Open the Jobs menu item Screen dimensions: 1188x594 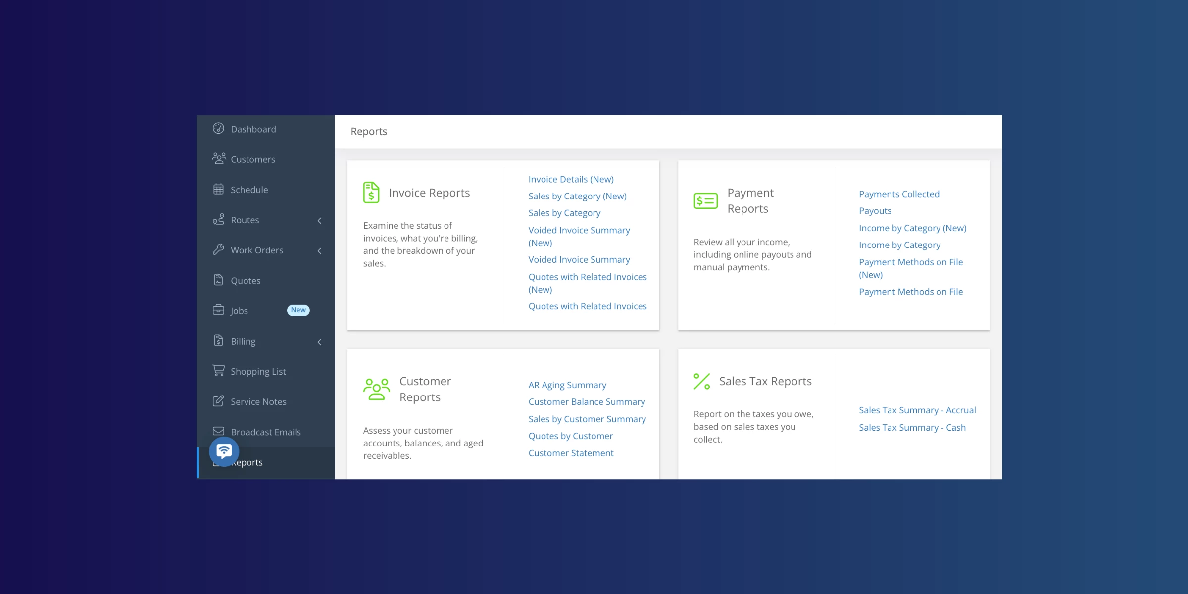[239, 311]
